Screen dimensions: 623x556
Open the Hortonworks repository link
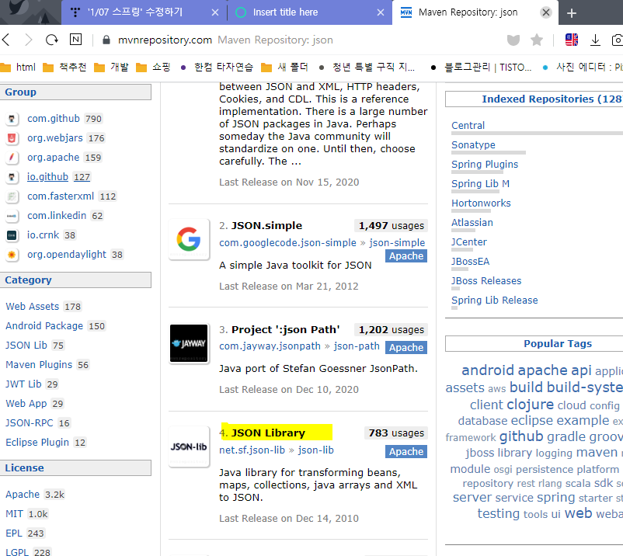click(481, 203)
